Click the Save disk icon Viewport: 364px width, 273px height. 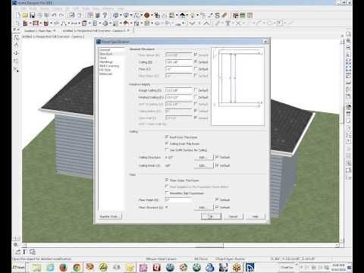pyautogui.click(x=32, y=15)
